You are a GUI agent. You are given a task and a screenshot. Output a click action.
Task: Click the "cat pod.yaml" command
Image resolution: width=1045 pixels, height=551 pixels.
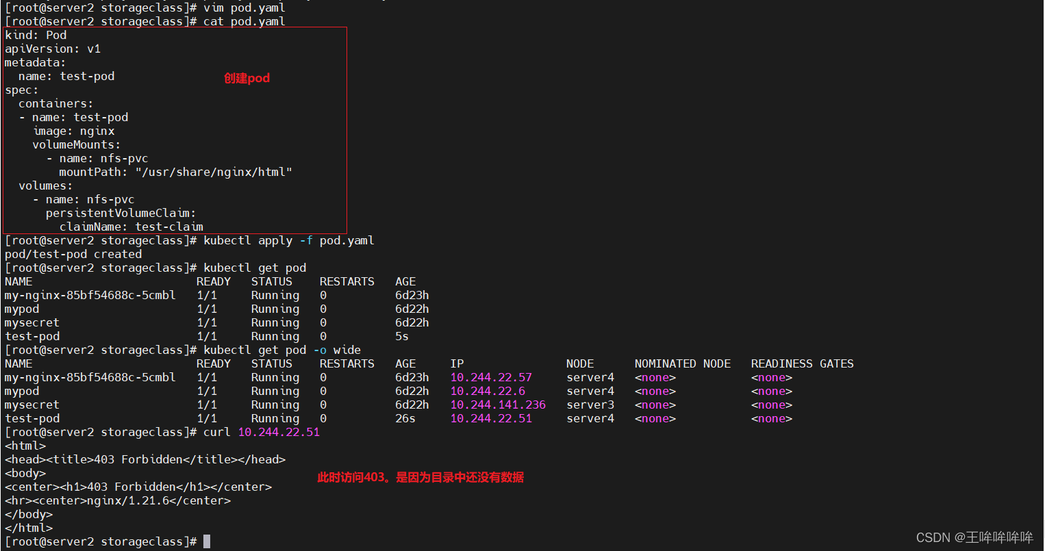244,21
